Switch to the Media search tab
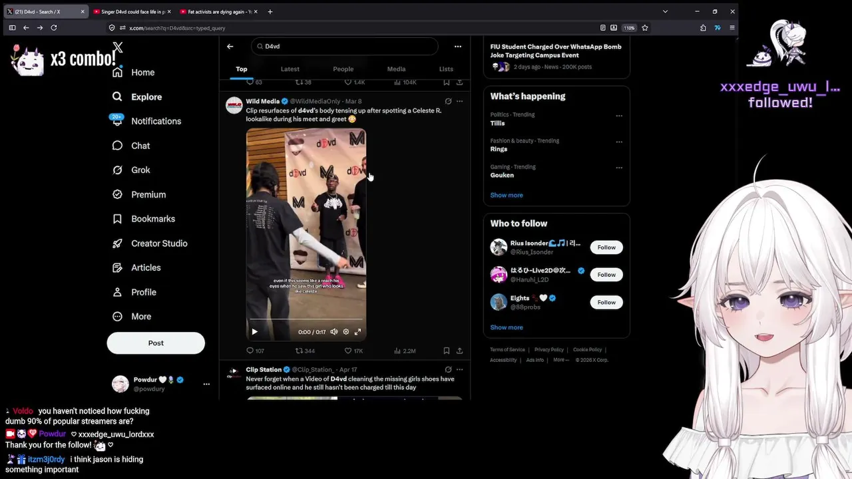The image size is (852, 479). [396, 69]
